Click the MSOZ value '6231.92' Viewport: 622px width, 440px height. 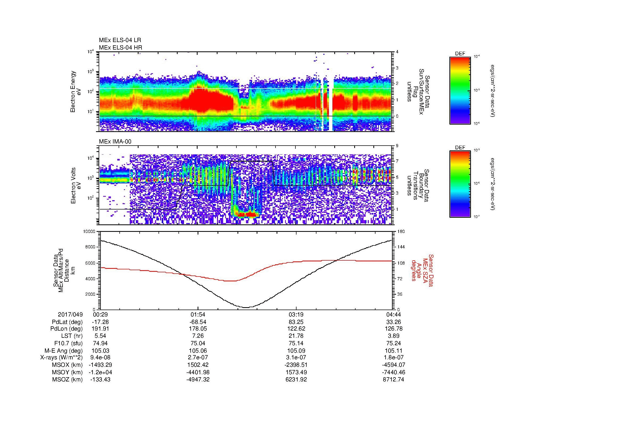tap(296, 380)
